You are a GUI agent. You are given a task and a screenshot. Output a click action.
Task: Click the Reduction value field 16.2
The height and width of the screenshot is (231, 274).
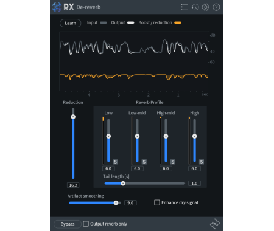pos(73,185)
